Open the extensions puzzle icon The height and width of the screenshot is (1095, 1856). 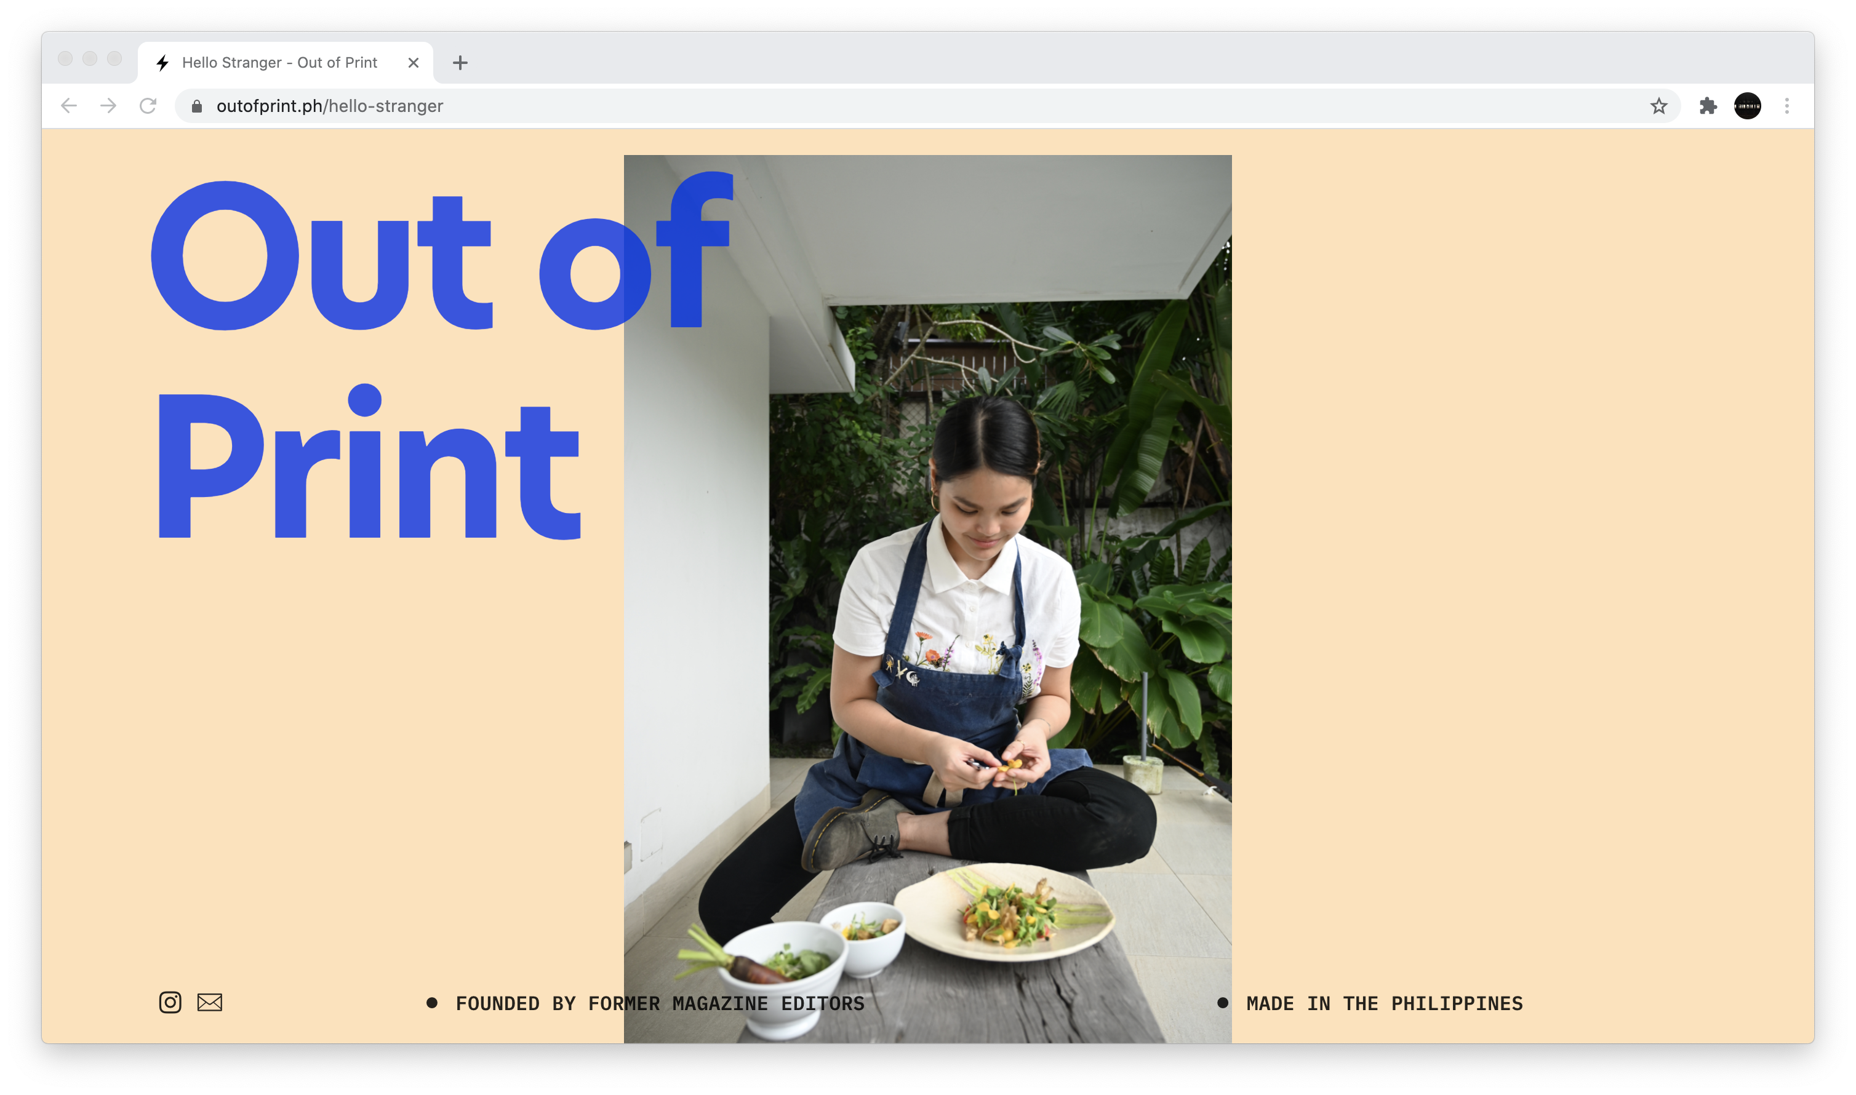click(x=1708, y=106)
